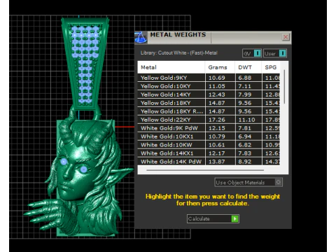Screen dimensions: 336x252
Task: Sort by the DWT column header
Action: click(x=248, y=67)
